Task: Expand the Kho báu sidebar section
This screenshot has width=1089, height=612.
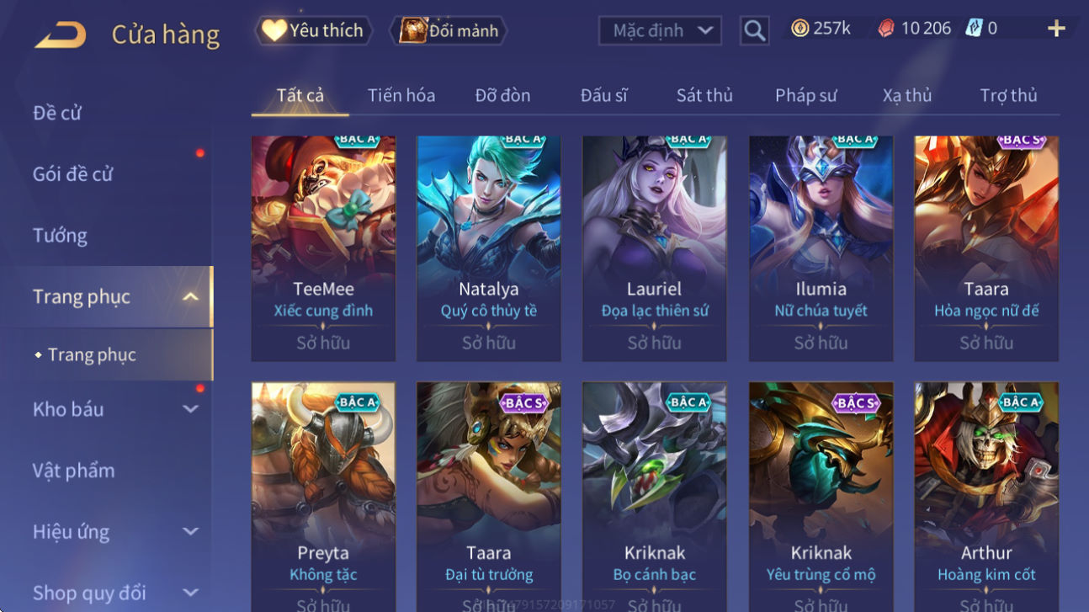Action: 190,409
